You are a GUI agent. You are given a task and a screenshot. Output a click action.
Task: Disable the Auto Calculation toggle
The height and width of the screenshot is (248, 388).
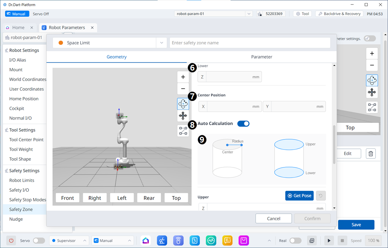tap(243, 124)
